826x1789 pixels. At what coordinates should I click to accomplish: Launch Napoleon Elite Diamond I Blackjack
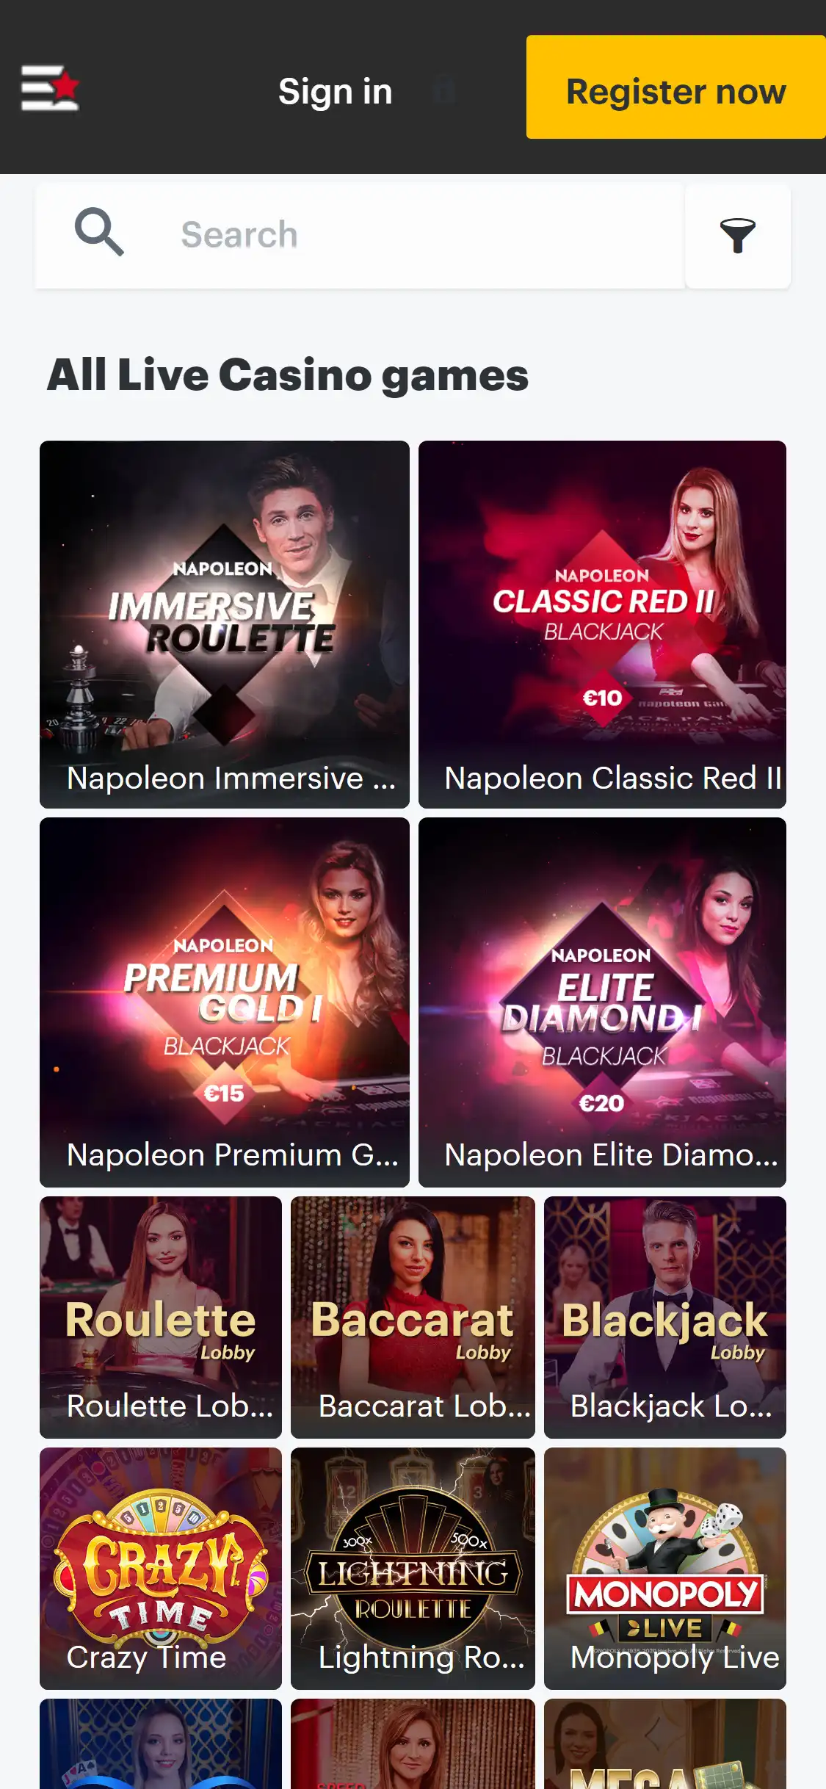[602, 1002]
